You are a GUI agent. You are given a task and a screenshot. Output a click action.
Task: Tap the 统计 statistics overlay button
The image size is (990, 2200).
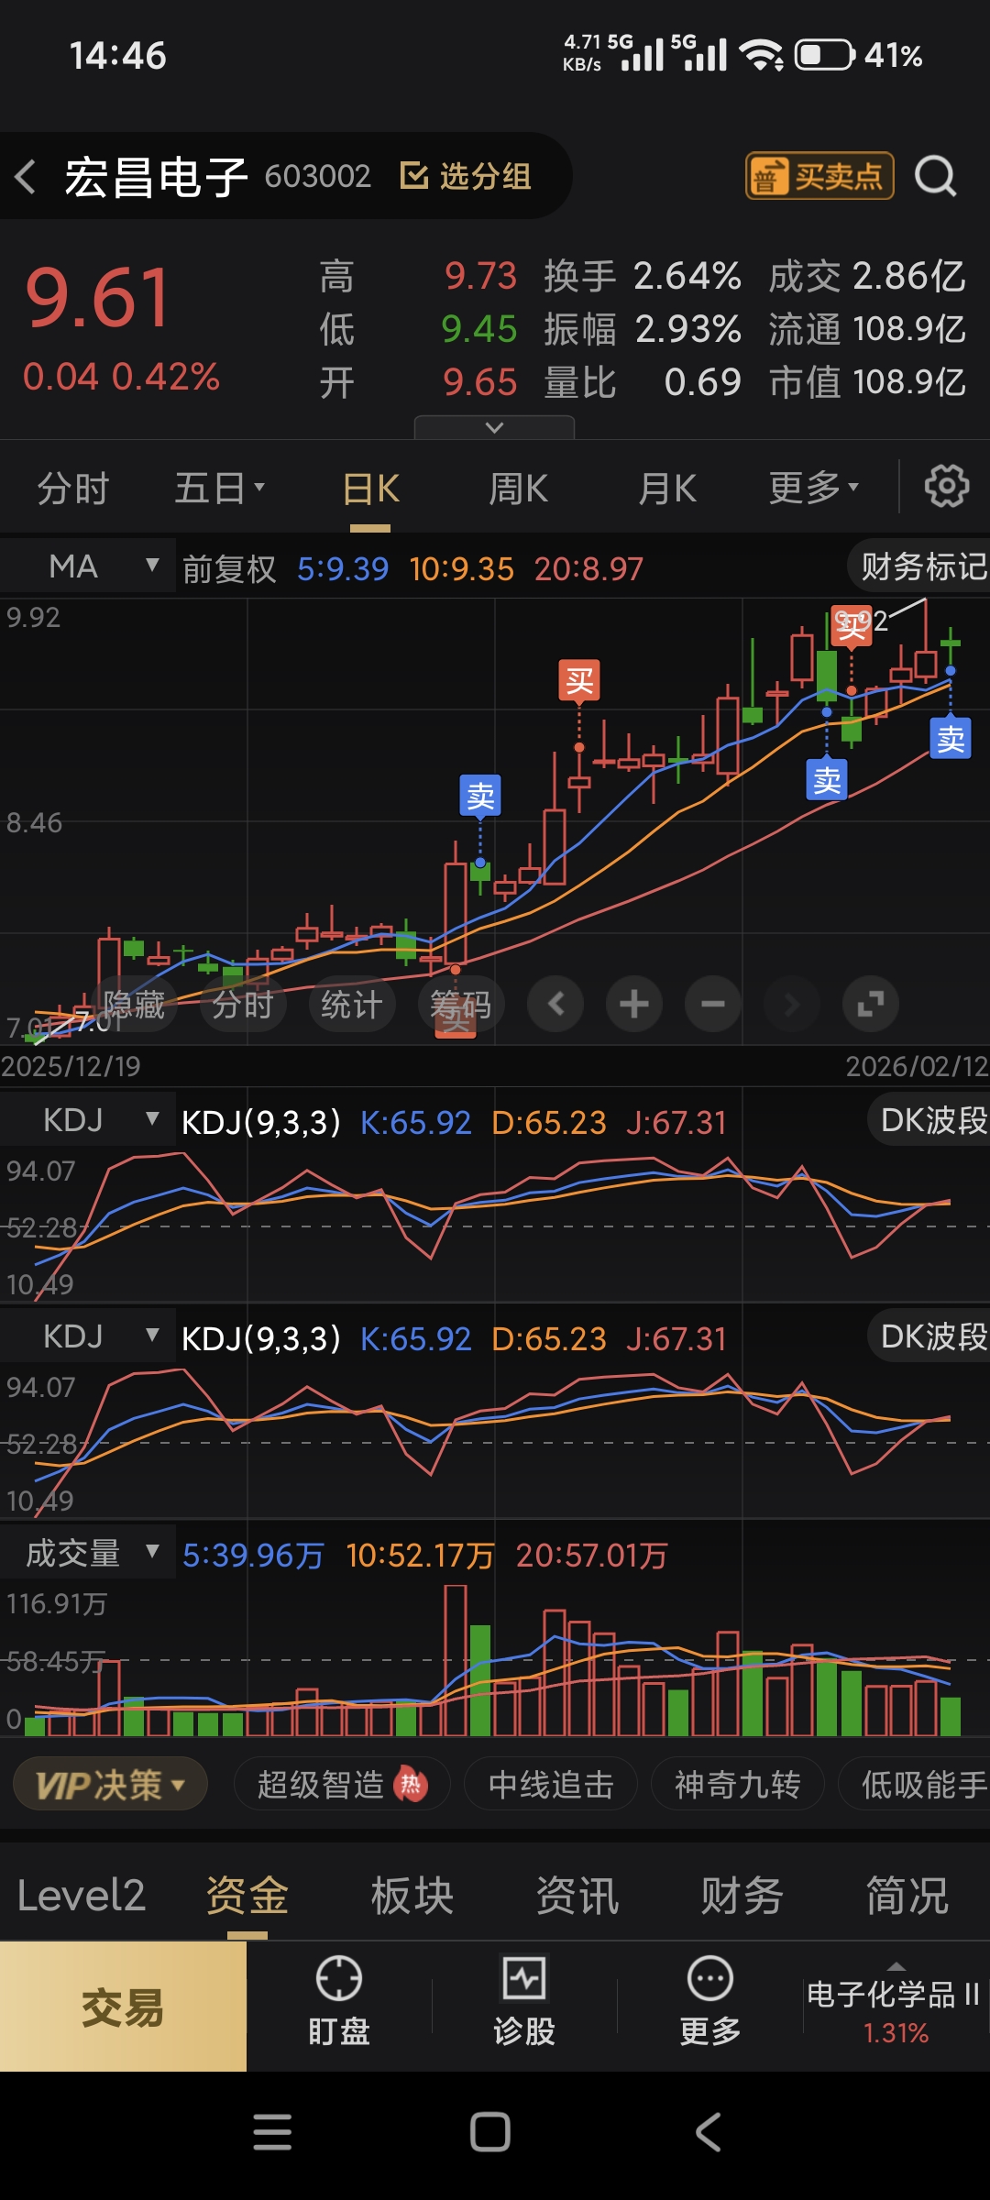click(352, 1005)
